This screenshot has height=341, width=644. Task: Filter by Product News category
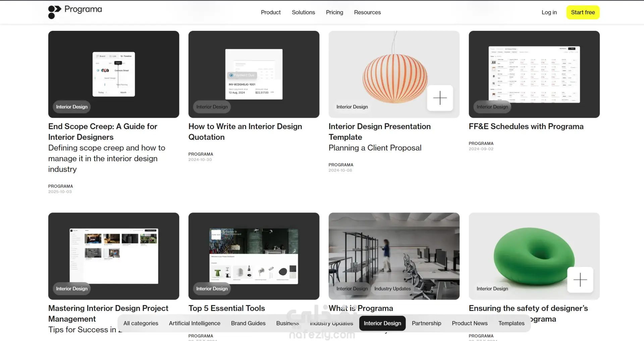click(470, 323)
